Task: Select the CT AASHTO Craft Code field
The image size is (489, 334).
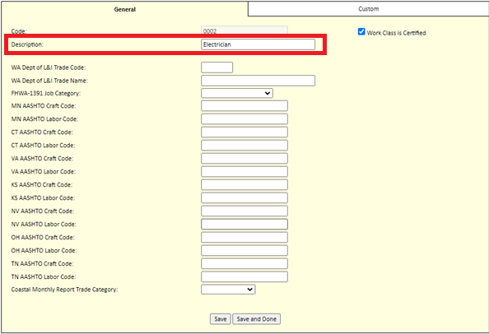Action: coord(244,132)
